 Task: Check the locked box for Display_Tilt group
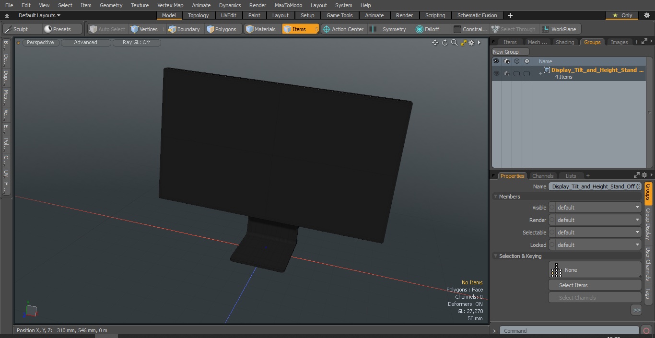526,74
